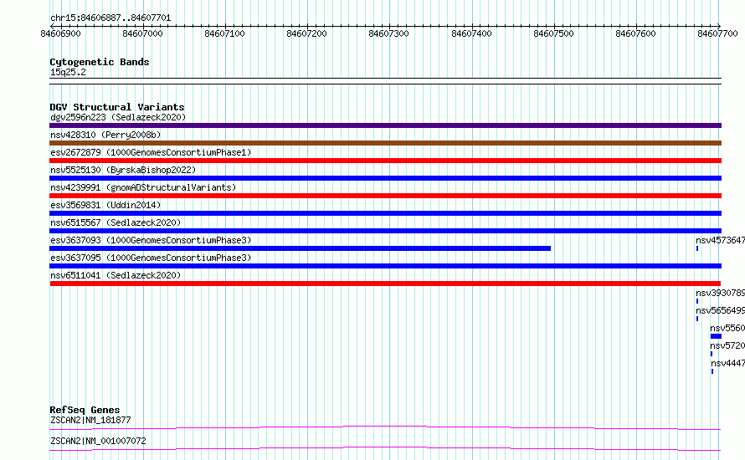Open the nsv4239991 (gnomADStructuralVariants) label
This screenshot has width=745, height=460.
click(143, 187)
